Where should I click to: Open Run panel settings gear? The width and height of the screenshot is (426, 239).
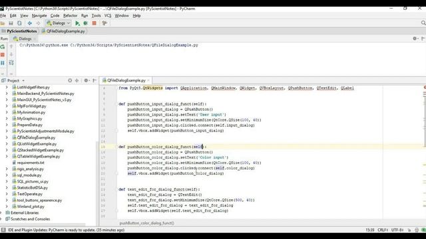(x=415, y=39)
